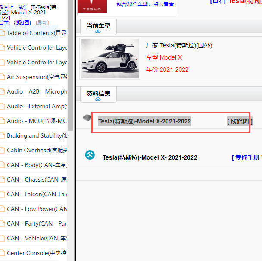Click the page icon beside Braking and Stability
The width and height of the screenshot is (262, 261).
pos(2,135)
